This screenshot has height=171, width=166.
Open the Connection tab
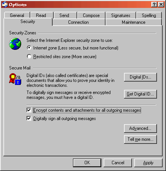pos(79,22)
